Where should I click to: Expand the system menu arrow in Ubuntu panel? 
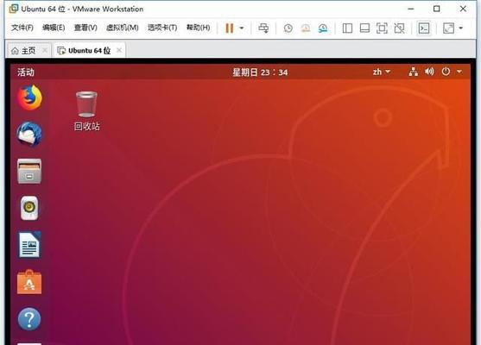tap(459, 72)
